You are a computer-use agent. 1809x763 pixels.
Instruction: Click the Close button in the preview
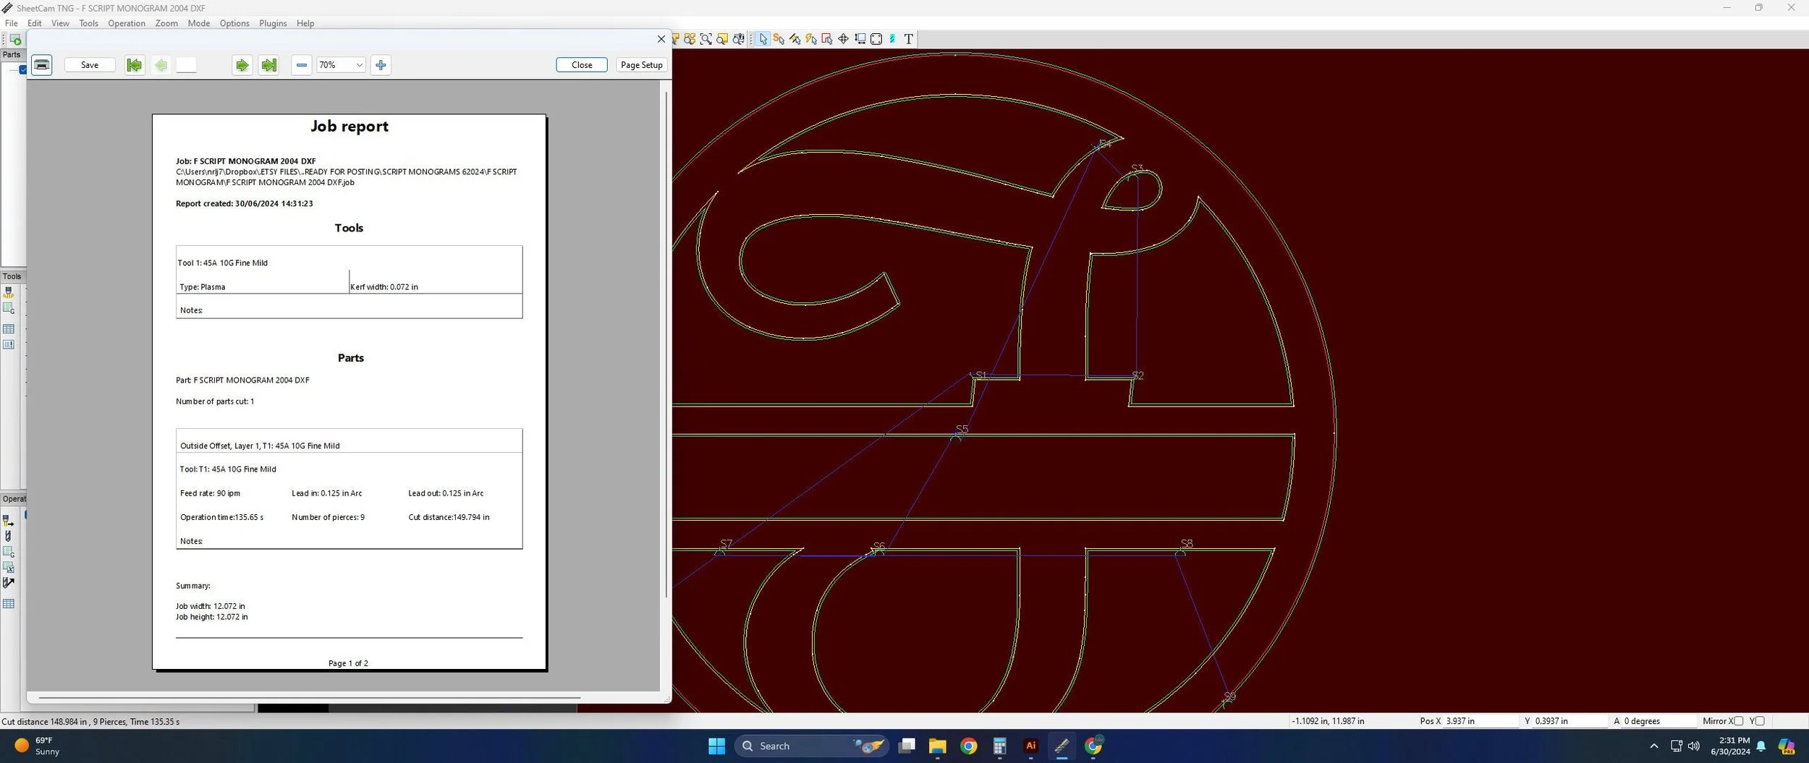pos(582,65)
